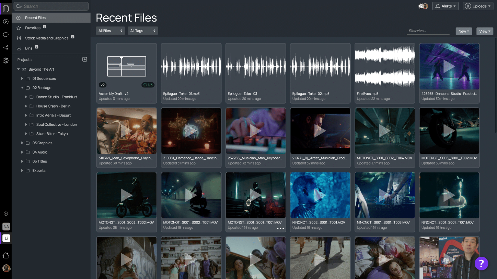Open the All Tags filter dropdown
This screenshot has width=497, height=279.
(x=143, y=31)
